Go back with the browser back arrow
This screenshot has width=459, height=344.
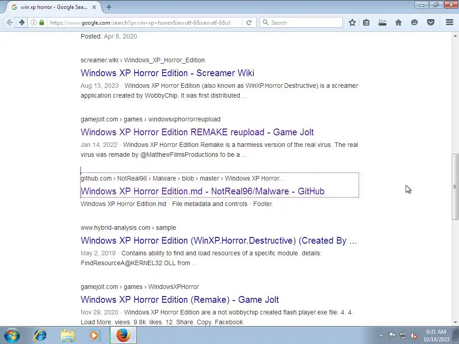coord(9,22)
